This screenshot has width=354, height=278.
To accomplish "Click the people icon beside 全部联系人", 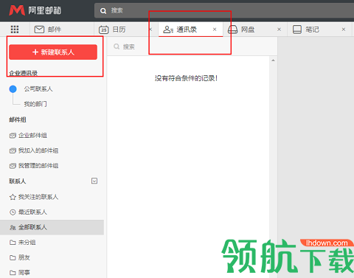I will coord(13,228).
